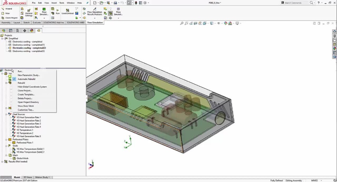Open the PropertyManager tab icon
The image size is (337, 182).
tap(11, 31)
